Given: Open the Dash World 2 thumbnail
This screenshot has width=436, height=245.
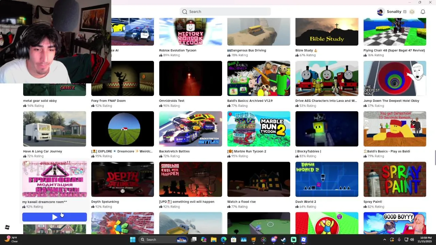Looking at the screenshot, I should click(327, 179).
